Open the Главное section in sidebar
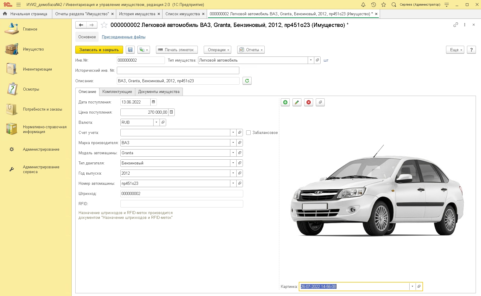 (x=36, y=29)
